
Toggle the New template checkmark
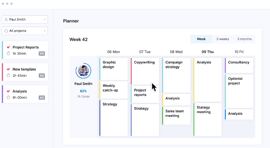pyautogui.click(x=8, y=69)
